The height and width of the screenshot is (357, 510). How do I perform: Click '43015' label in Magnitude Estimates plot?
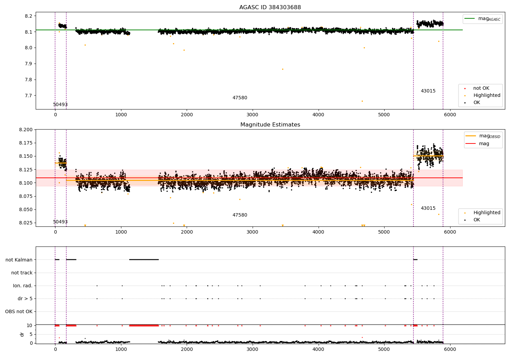click(428, 208)
